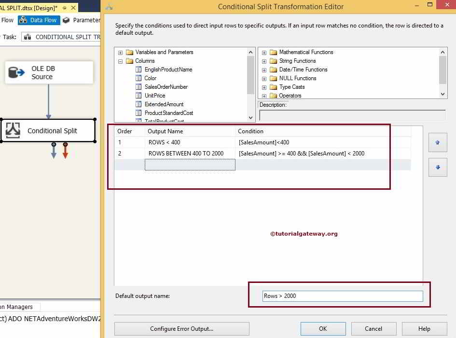The image size is (456, 338).
Task: Switch to the Data Flow tab
Action: click(x=39, y=20)
